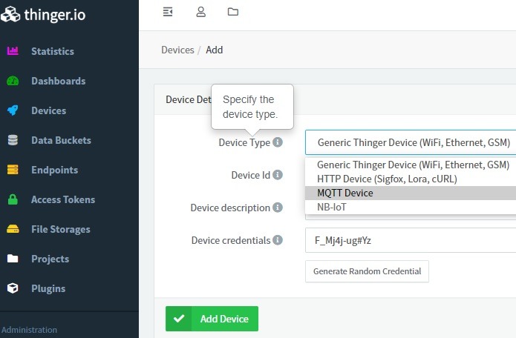Open Projects section

[x=50, y=259]
